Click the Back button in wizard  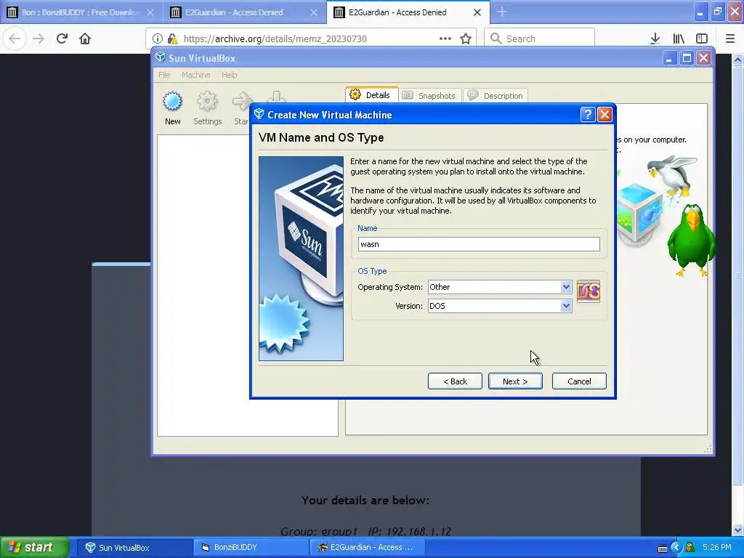[x=455, y=381]
